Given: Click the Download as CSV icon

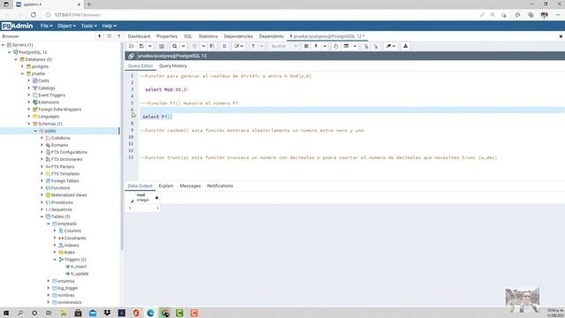Looking at the screenshot, I should [405, 46].
